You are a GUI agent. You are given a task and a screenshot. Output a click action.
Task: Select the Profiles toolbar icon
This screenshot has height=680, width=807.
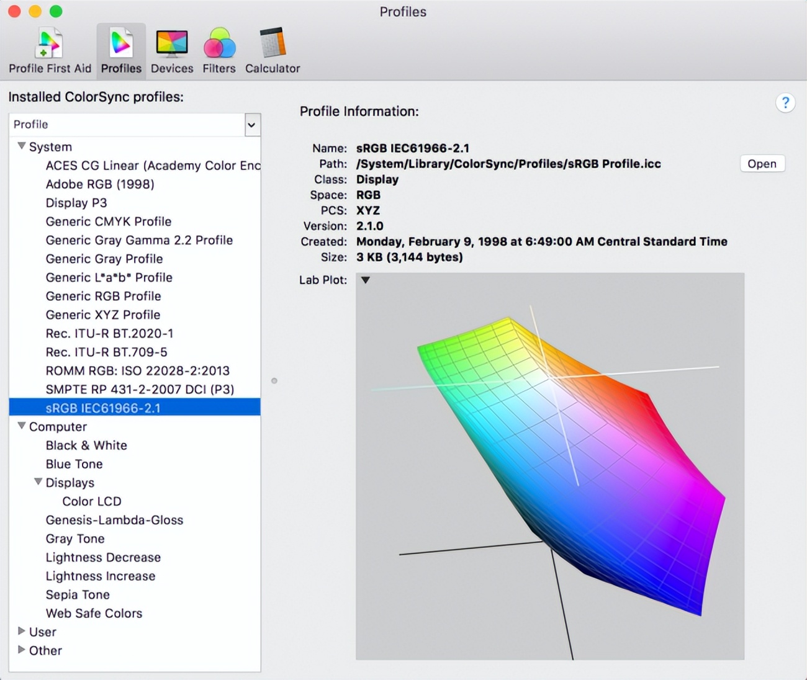[x=121, y=51]
